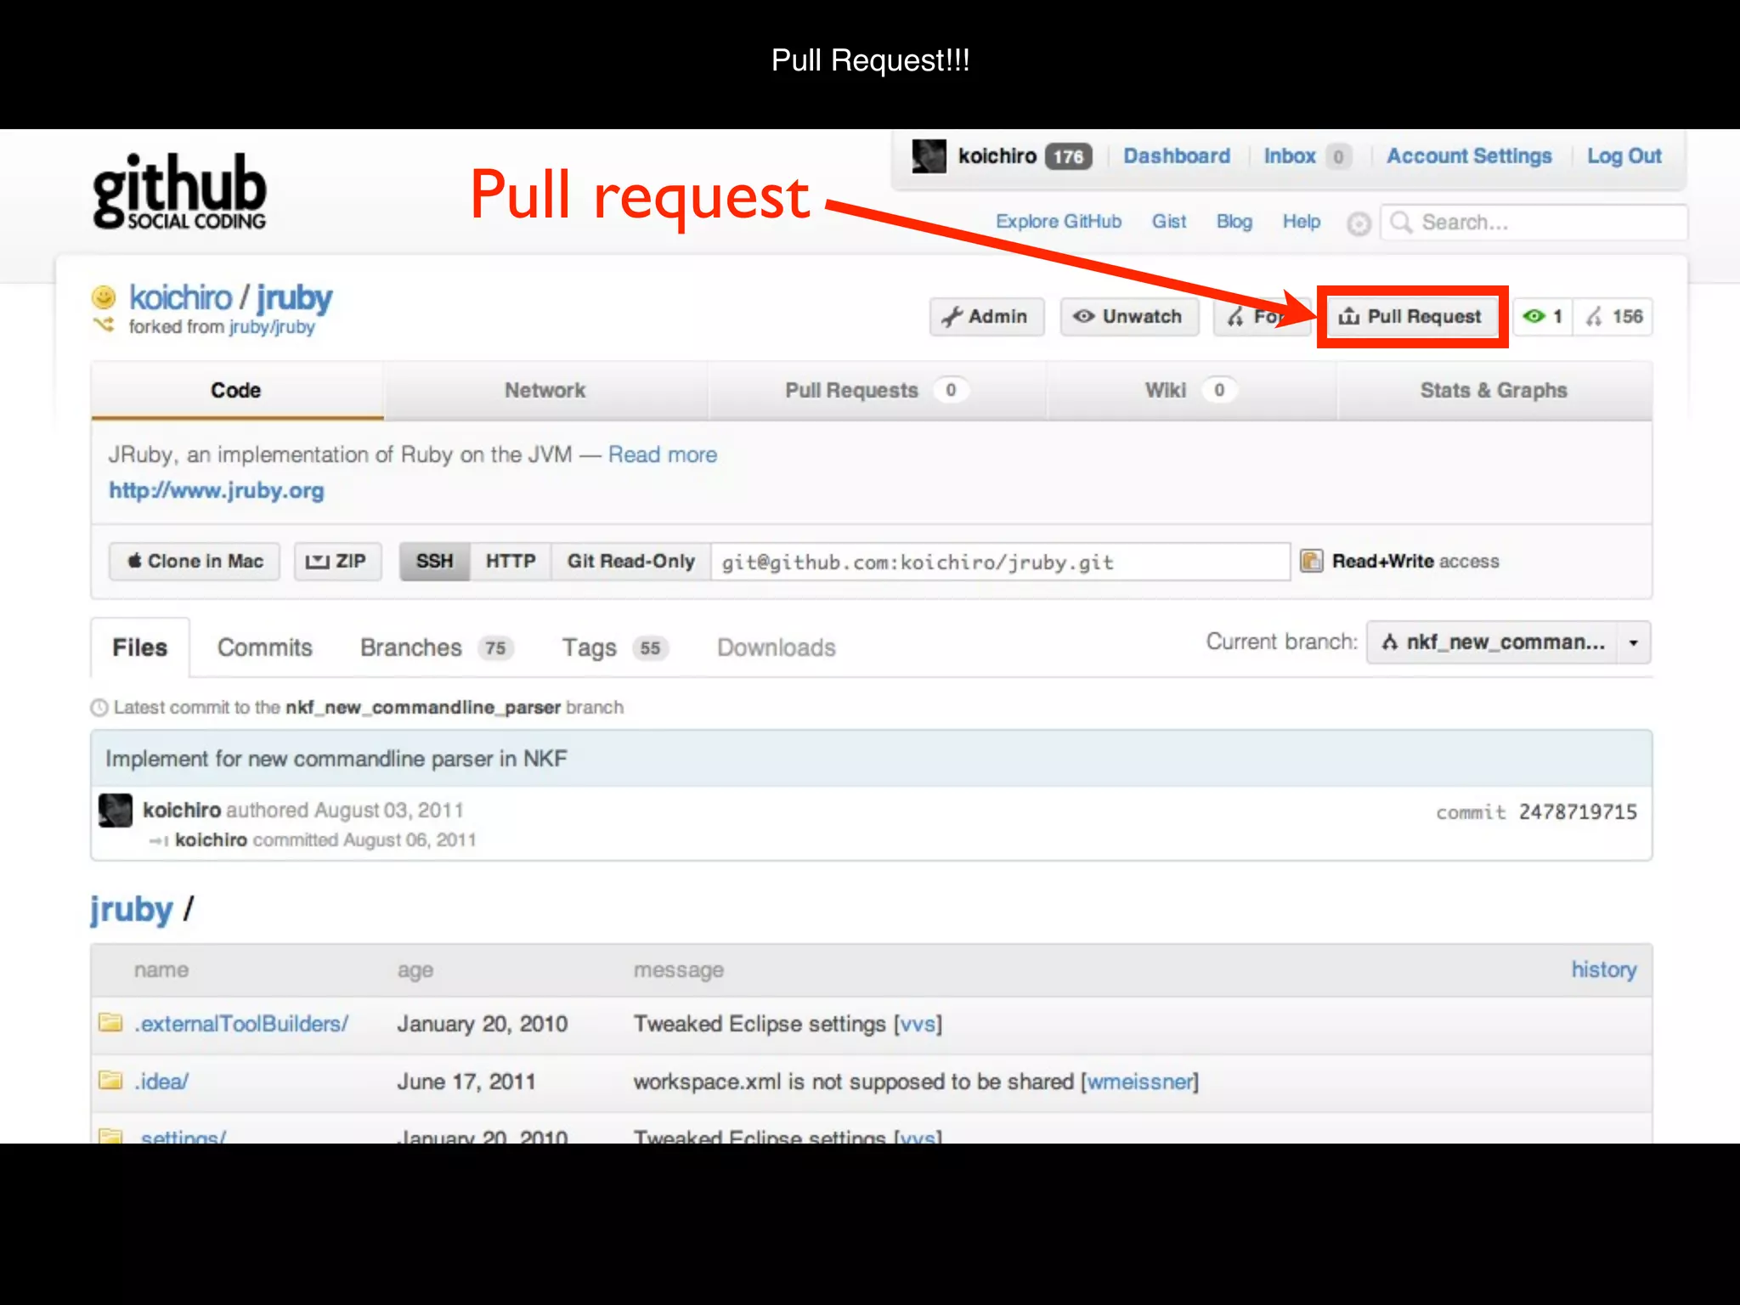Download the repository as ZIP

coord(337,562)
